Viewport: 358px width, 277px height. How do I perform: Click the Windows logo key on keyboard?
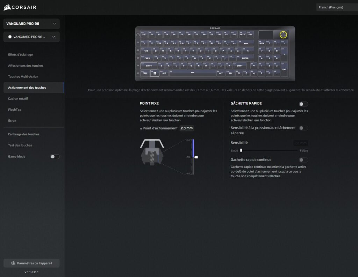(x=155, y=73)
